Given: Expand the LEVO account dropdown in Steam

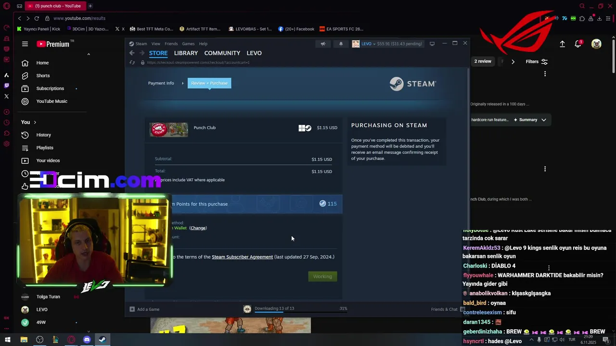Looking at the screenshot, I should [368, 44].
